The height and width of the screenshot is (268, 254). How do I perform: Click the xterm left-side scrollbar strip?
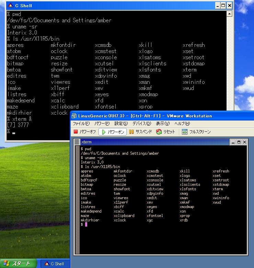[78, 200]
